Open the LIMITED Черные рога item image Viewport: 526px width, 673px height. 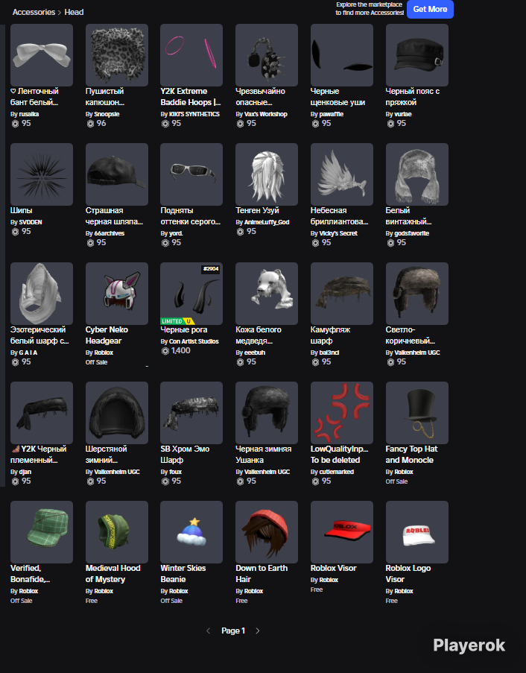pos(191,294)
